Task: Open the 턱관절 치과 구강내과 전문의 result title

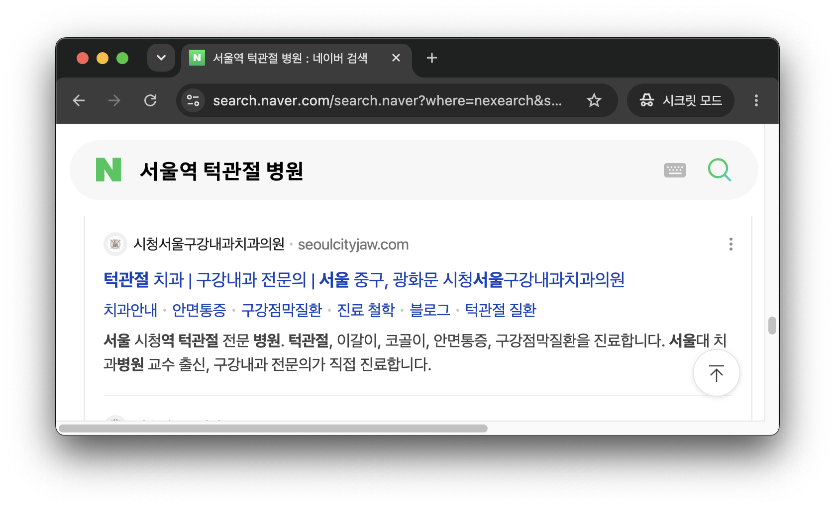Action: (x=364, y=280)
